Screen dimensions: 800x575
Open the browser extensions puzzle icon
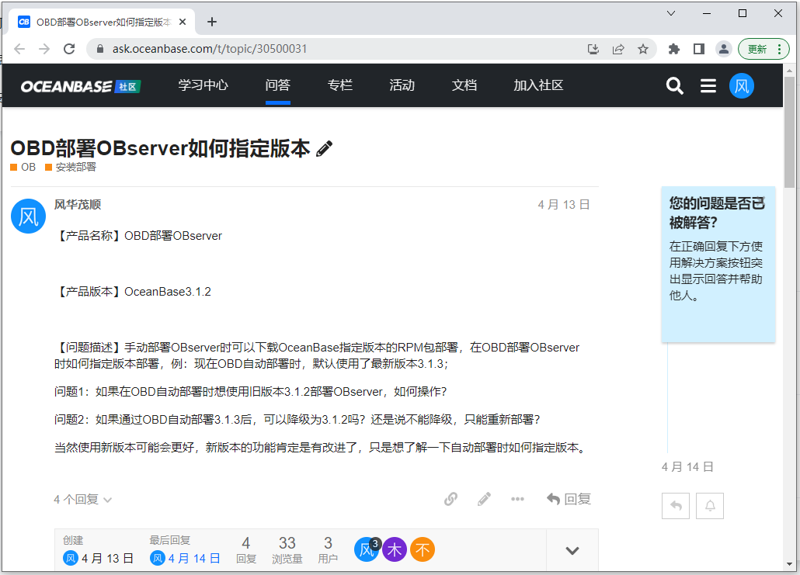(674, 49)
